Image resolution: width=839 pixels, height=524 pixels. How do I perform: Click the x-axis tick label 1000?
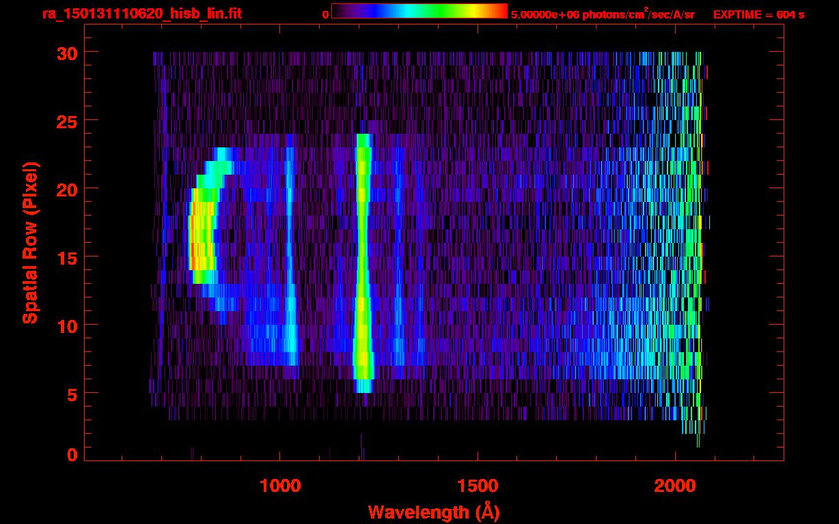280,486
